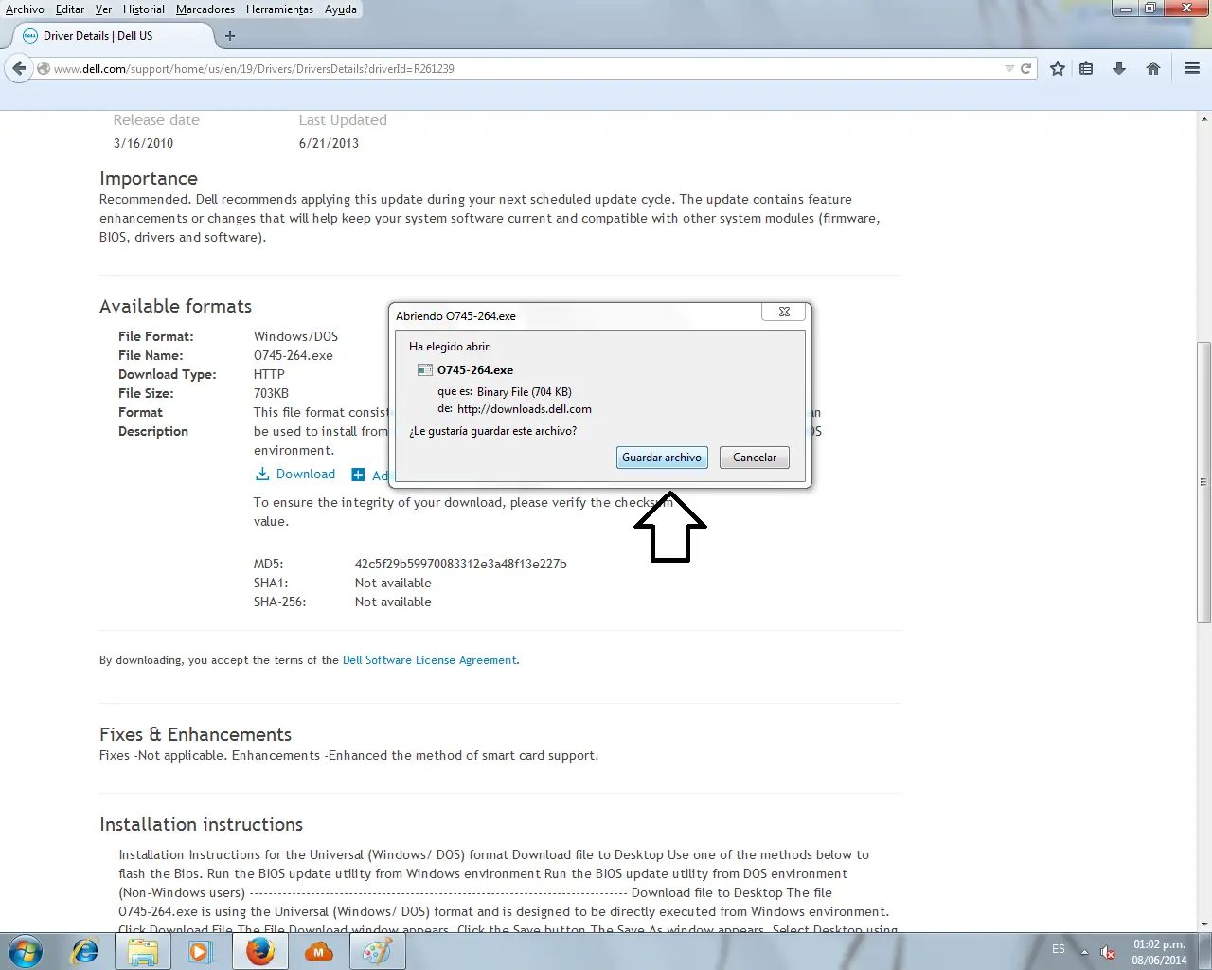1212x970 pixels.
Task: Click the Guardar archivo button
Action: [x=662, y=458]
